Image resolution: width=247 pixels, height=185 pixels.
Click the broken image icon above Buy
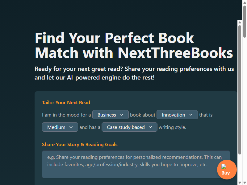224,166
